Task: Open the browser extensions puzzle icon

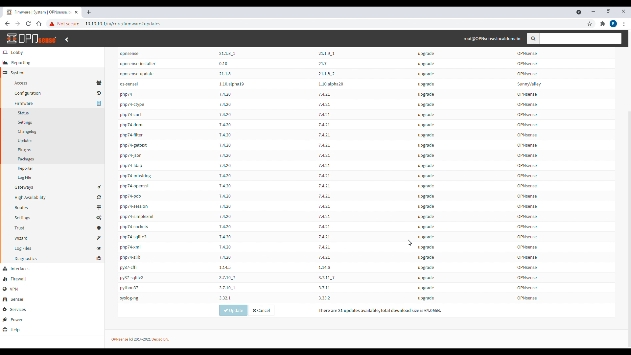Action: click(602, 24)
